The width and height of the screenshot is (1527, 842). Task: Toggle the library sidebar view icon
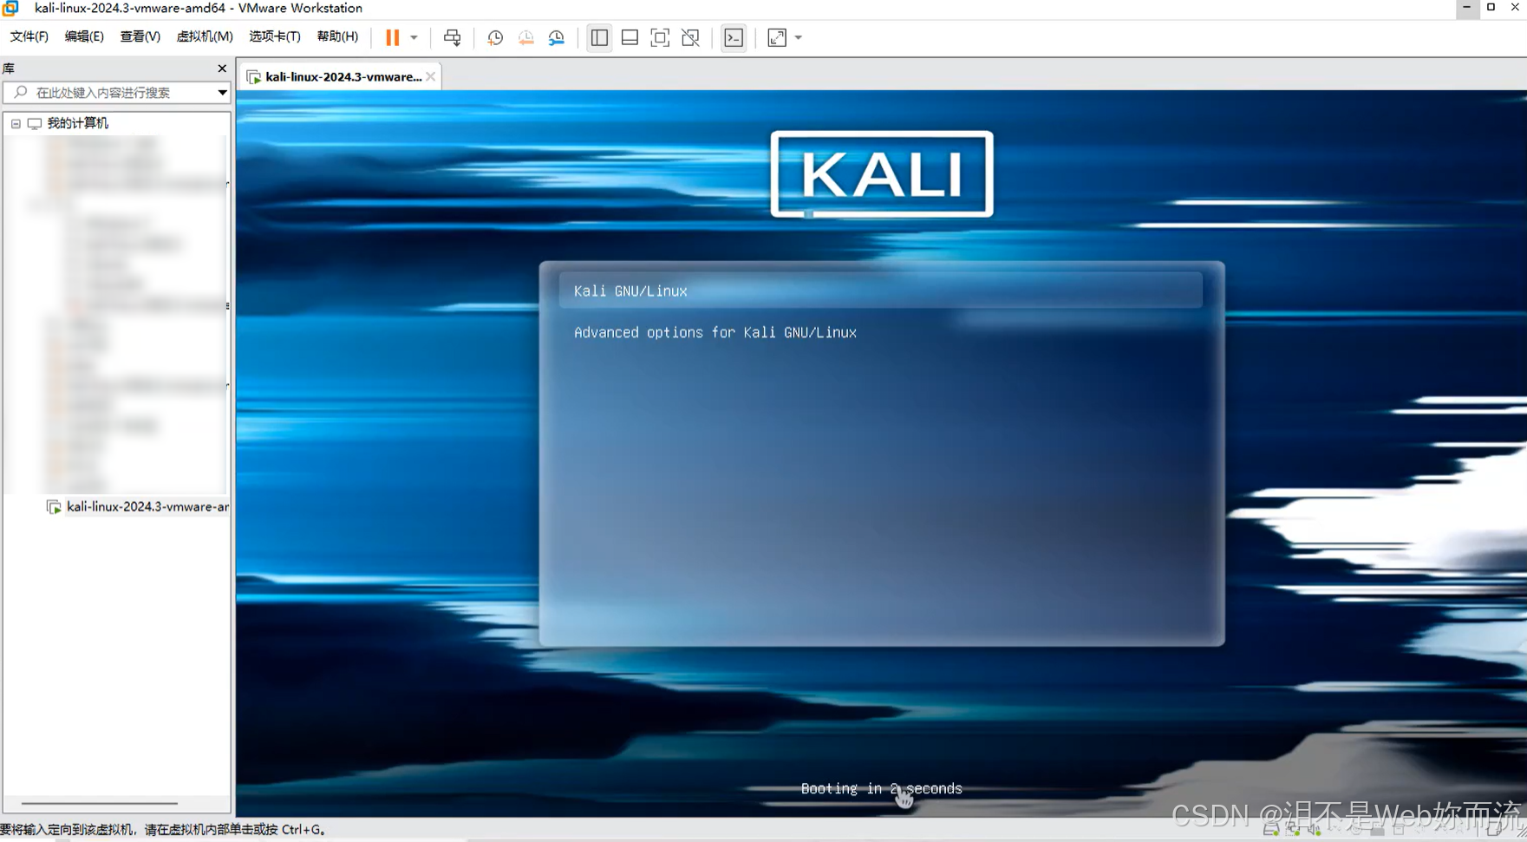pos(599,37)
